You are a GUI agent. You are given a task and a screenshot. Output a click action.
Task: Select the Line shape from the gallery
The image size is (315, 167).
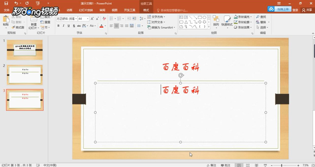pos(190,18)
